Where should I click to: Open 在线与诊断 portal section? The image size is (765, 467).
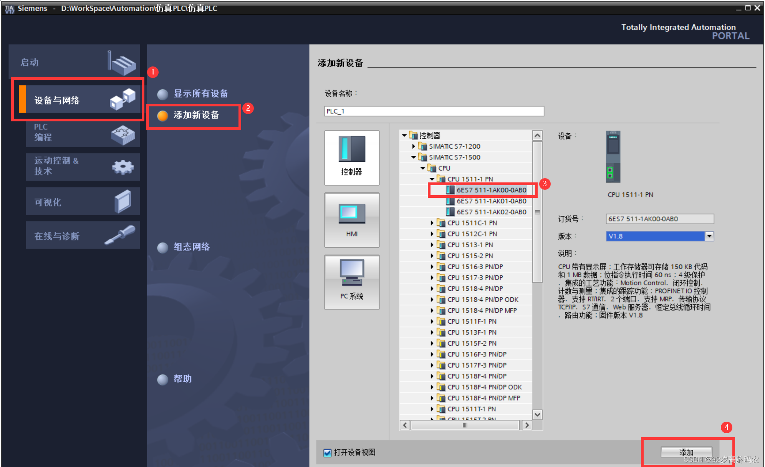click(x=83, y=235)
